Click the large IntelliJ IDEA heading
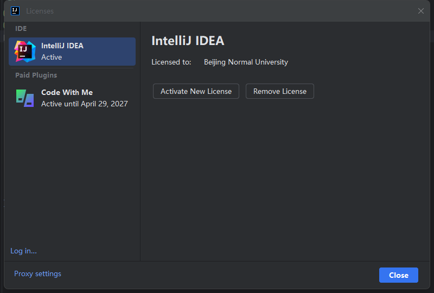Viewport: 434px width, 293px height. [188, 41]
